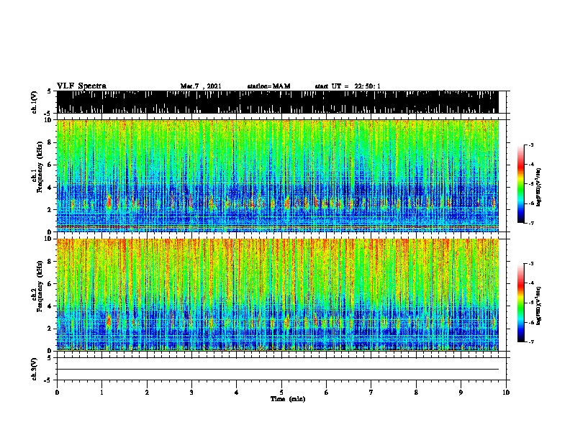
Task: Select the start UT time "22:50:1"
Action: (x=368, y=86)
